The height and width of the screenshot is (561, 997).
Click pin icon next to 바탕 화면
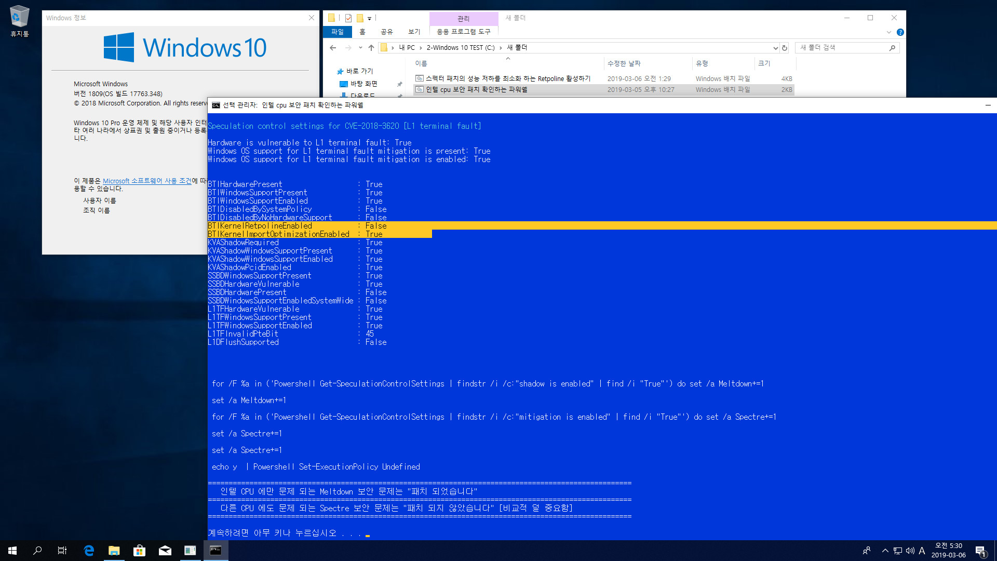point(399,84)
